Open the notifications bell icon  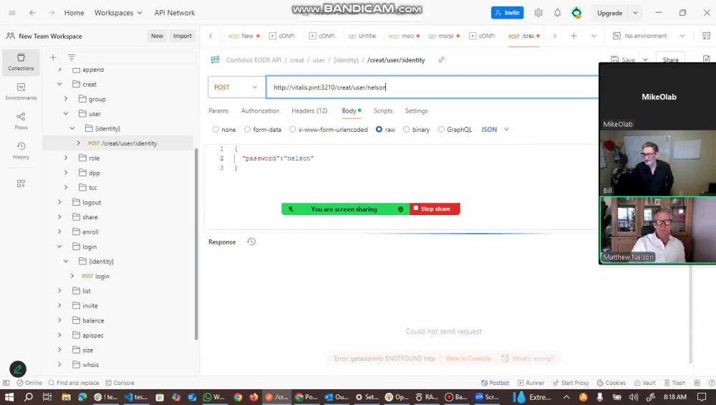(557, 13)
